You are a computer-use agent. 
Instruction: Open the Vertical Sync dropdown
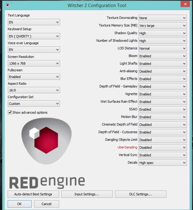163,155
